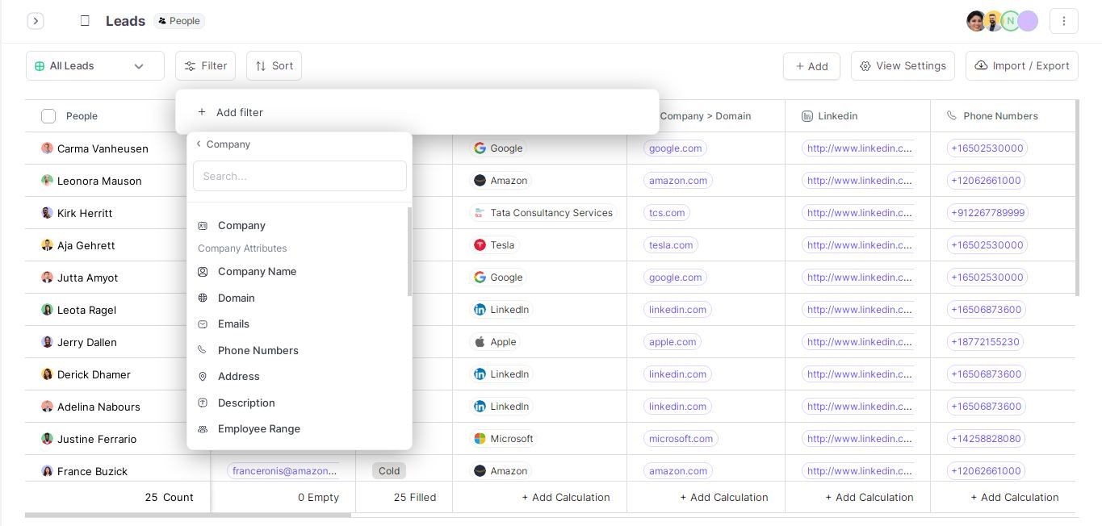This screenshot has width=1102, height=526.
Task: Open the All Leads view dropdown
Action: click(x=94, y=65)
